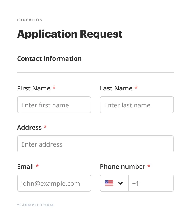
Task: Click the Phone number label
Action: (x=123, y=167)
